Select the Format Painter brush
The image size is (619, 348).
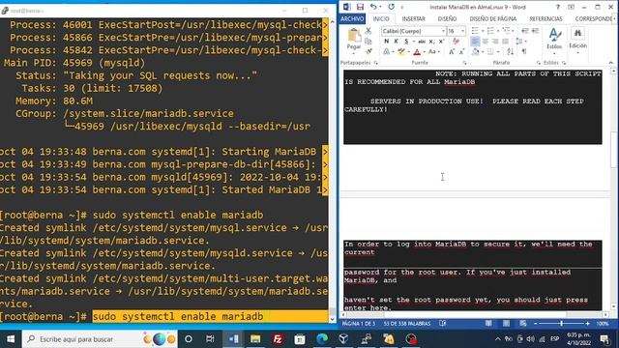(x=368, y=51)
